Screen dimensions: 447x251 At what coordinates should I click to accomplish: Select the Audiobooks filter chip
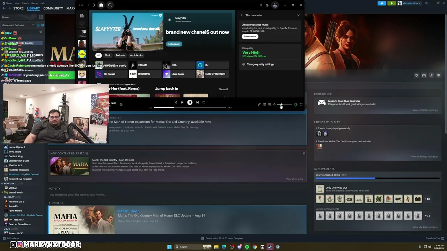136,55
